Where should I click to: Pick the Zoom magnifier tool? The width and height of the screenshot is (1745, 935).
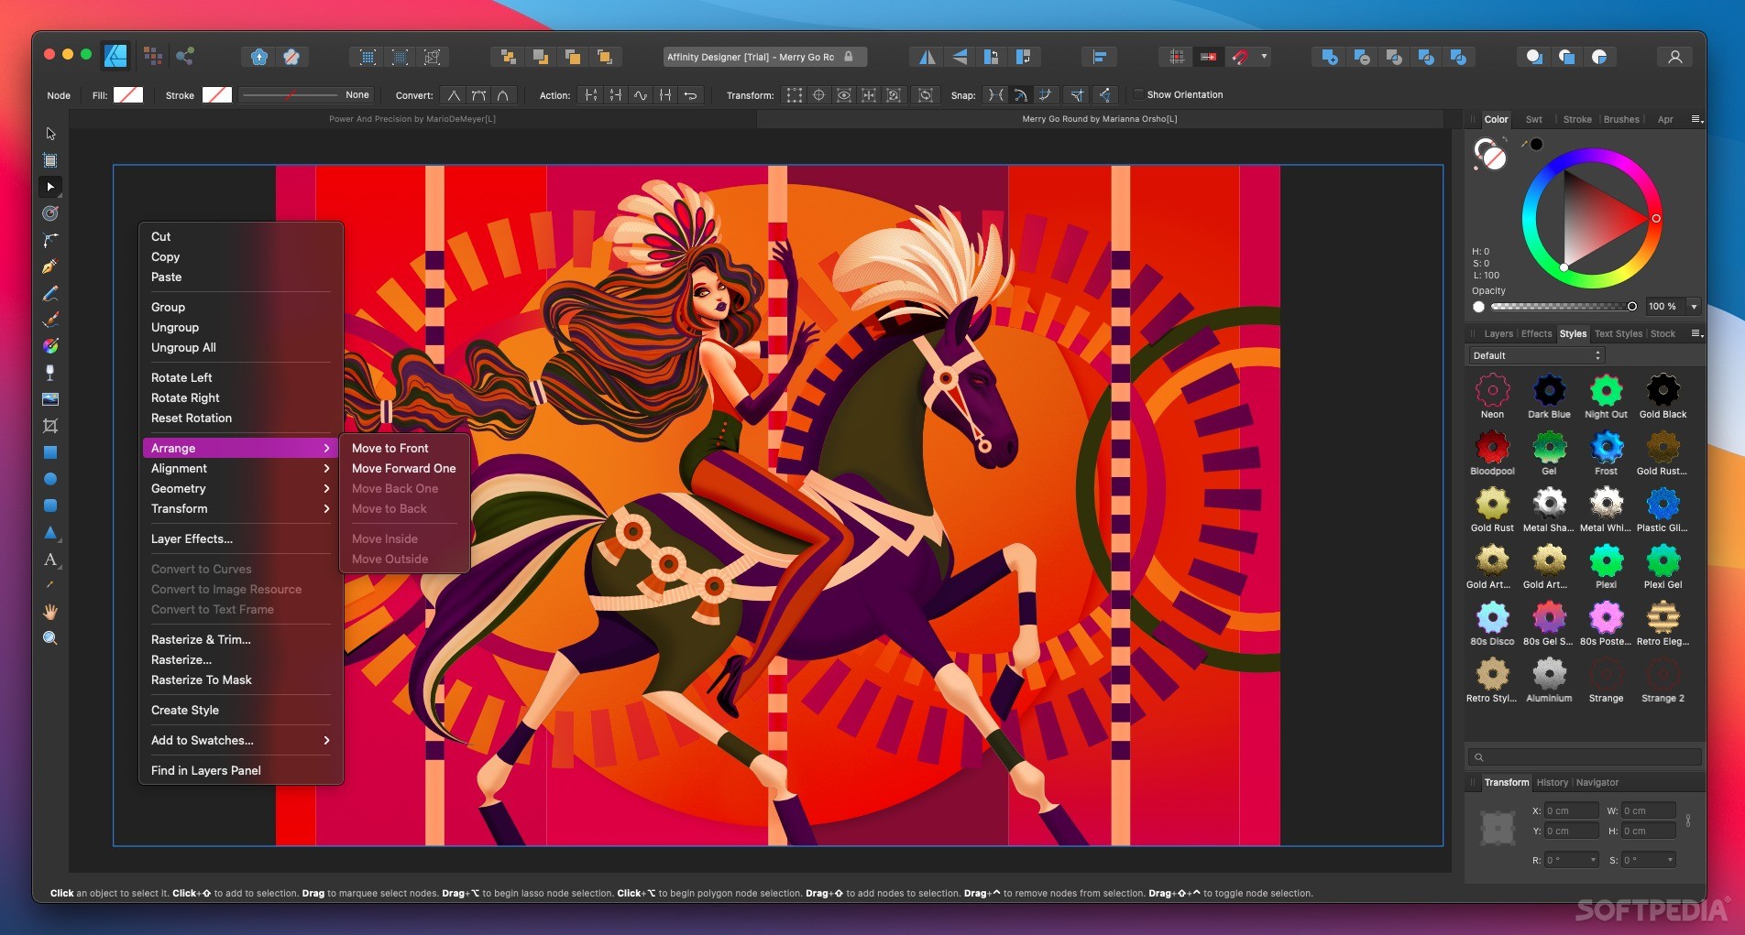50,638
